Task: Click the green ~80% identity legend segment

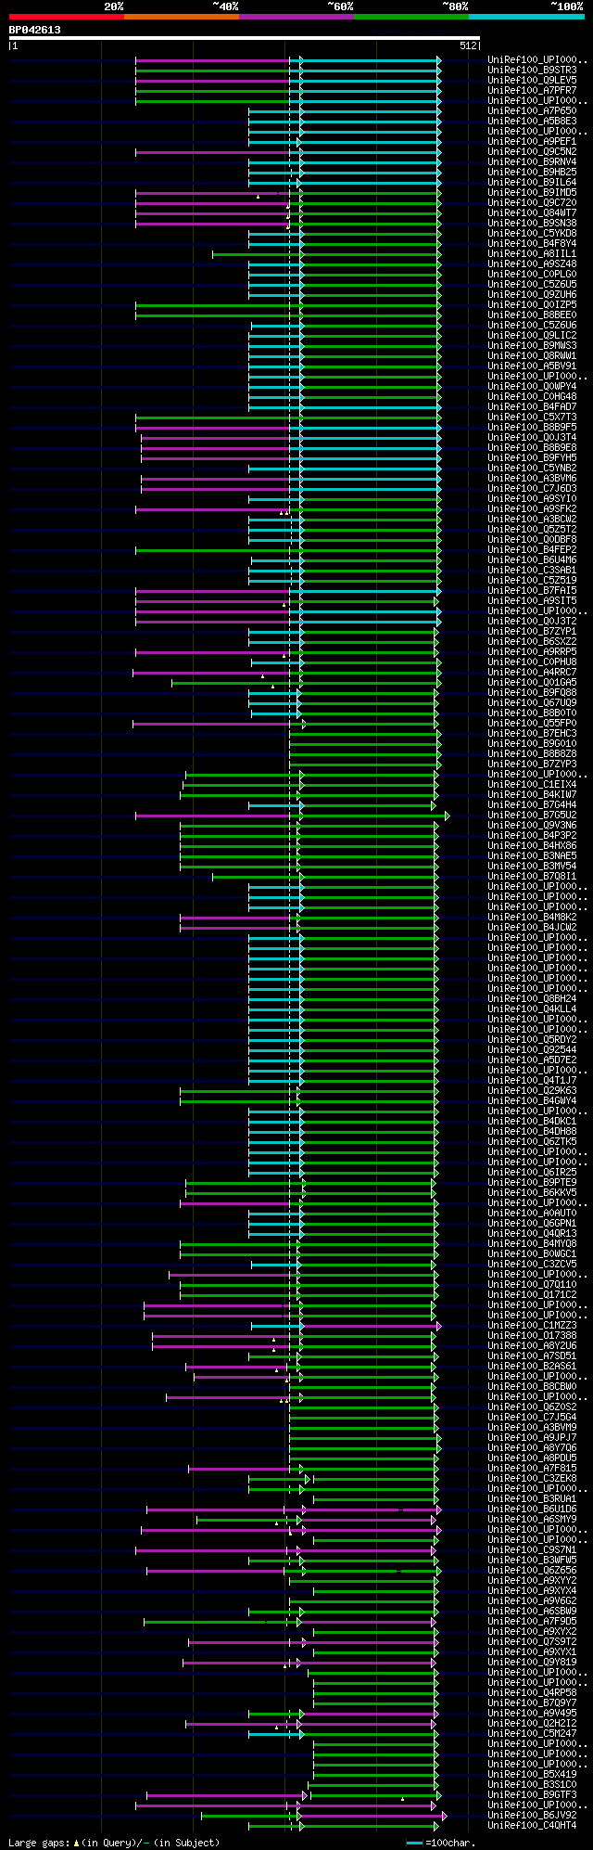Action: click(411, 17)
